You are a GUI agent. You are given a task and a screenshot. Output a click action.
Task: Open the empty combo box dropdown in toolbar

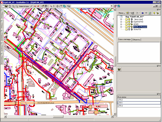112,6
